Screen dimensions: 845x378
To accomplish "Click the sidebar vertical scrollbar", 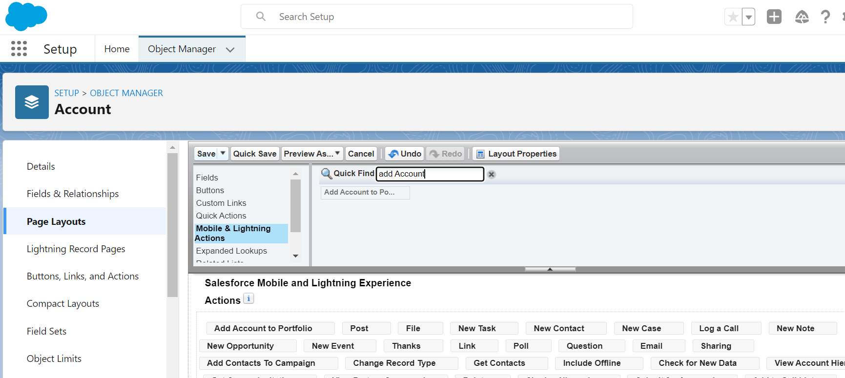I will (x=172, y=224).
